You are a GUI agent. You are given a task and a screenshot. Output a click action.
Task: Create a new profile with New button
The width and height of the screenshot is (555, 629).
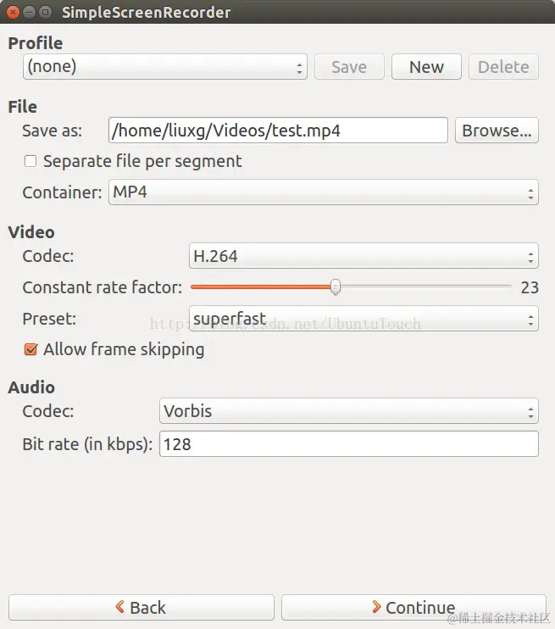tap(426, 67)
